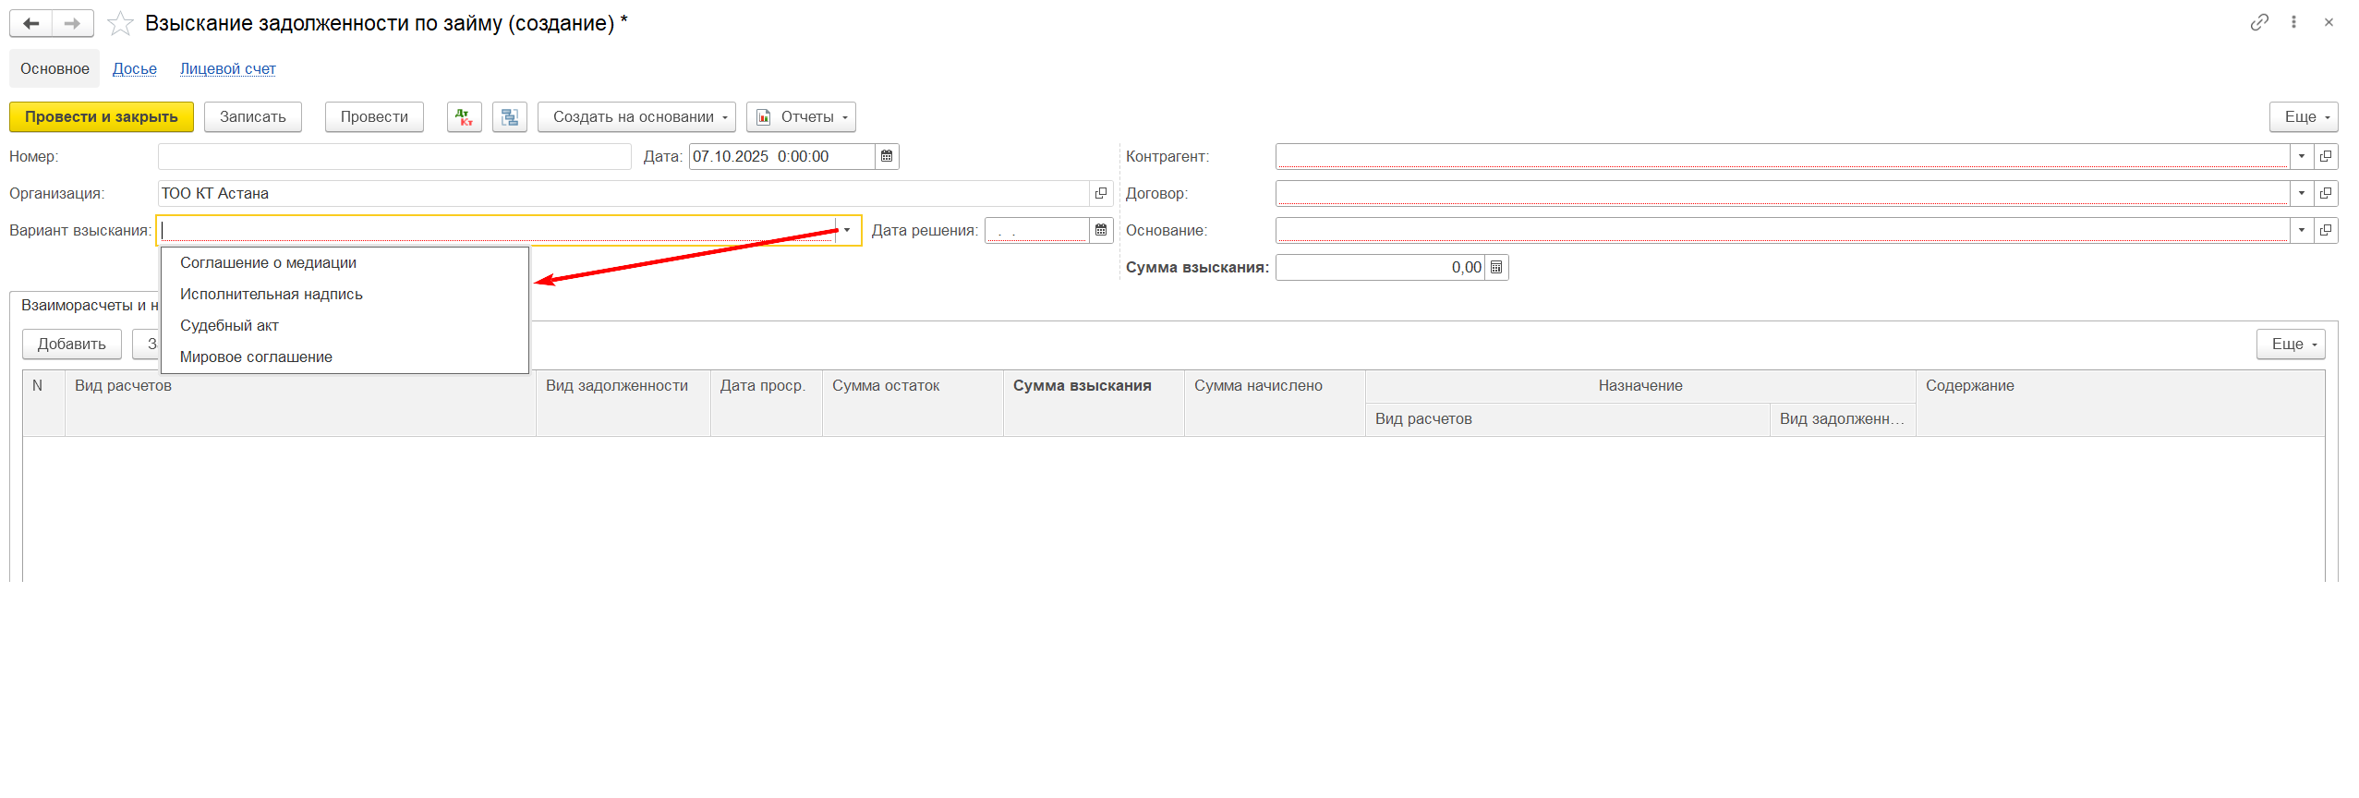Close the form with X icon
Image resolution: width=2359 pixels, height=798 pixels.
2329,22
